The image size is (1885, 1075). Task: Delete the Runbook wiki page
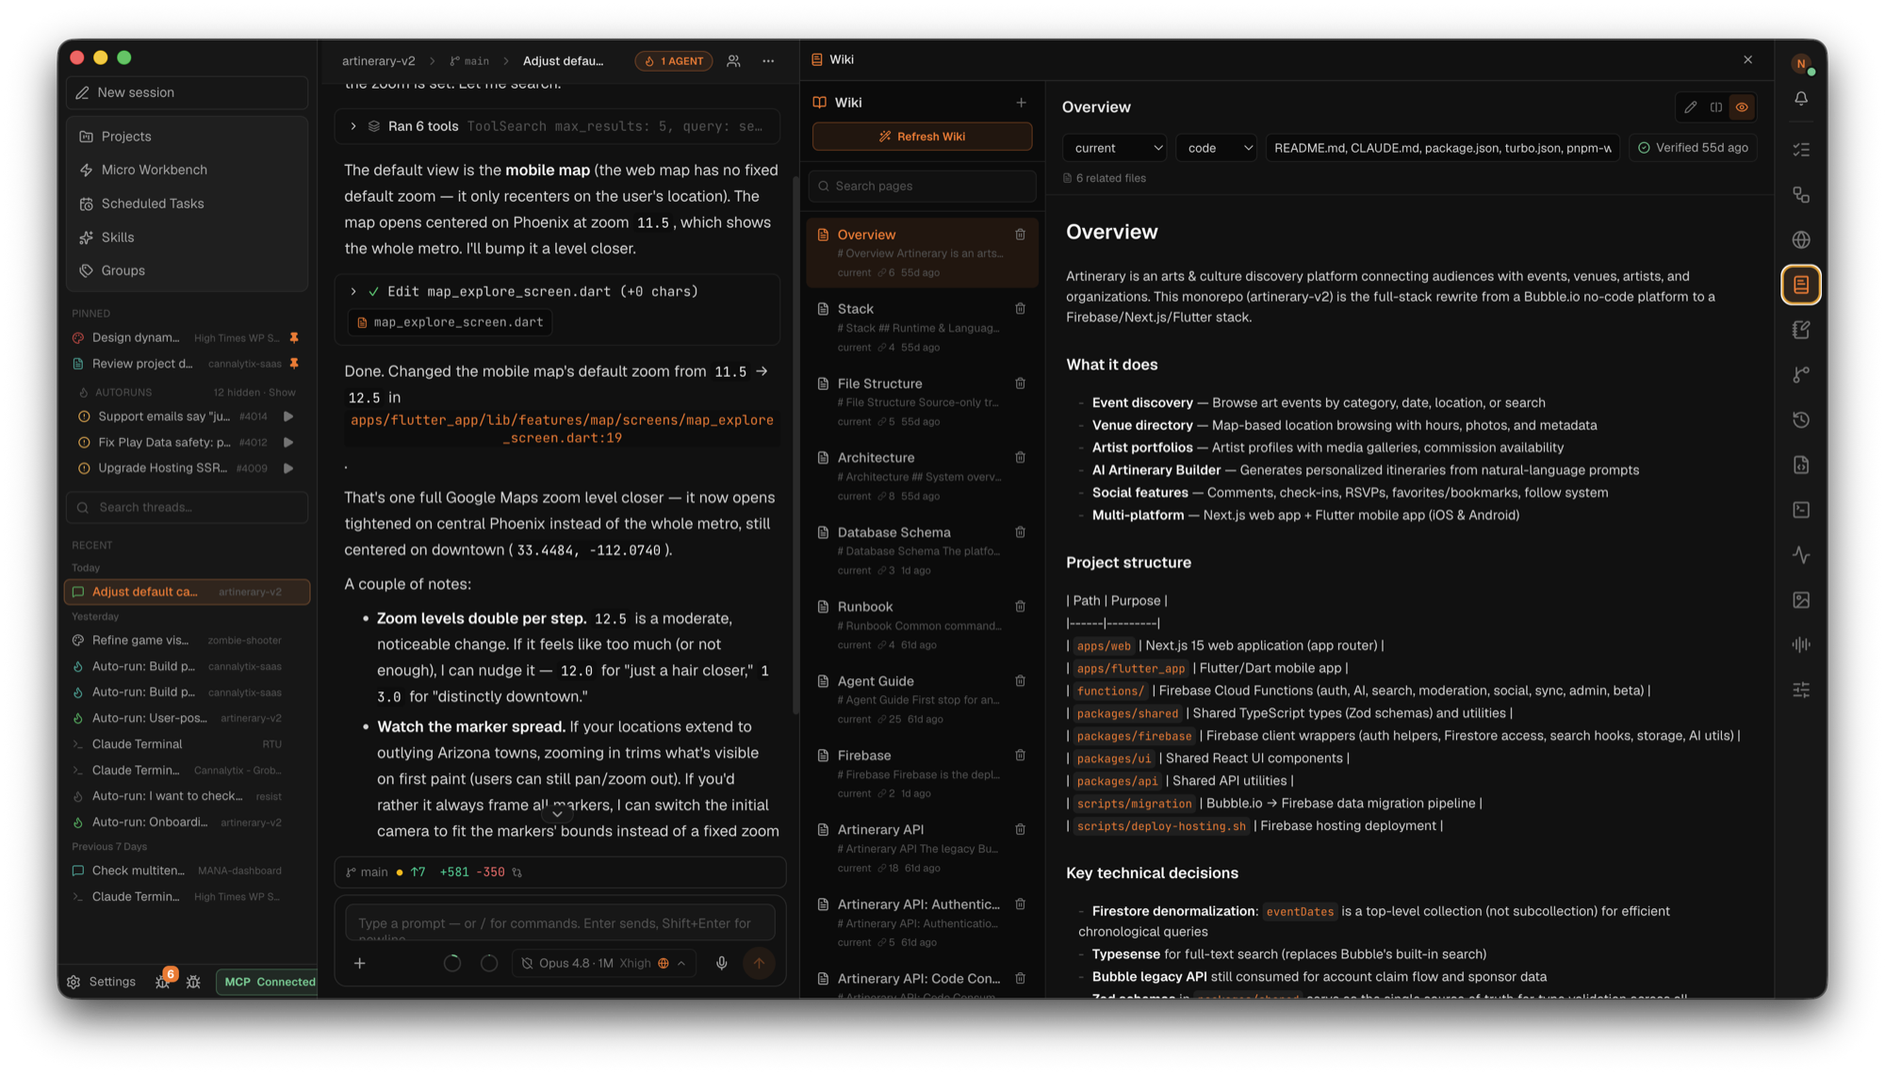point(1020,607)
